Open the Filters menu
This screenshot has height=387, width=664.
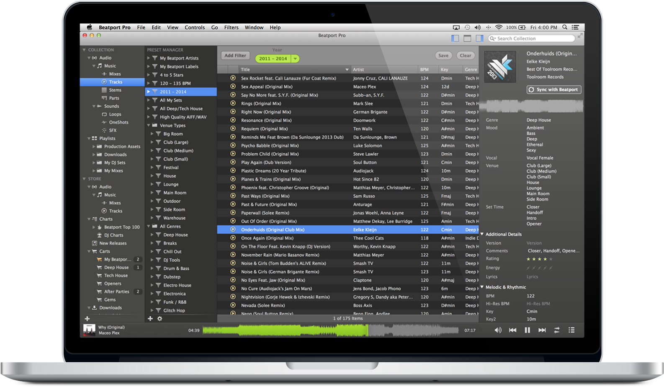[x=231, y=27]
